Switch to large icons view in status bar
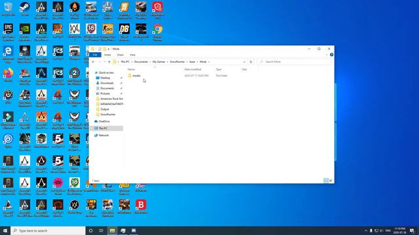This screenshot has height=235, width=419. 331,181
